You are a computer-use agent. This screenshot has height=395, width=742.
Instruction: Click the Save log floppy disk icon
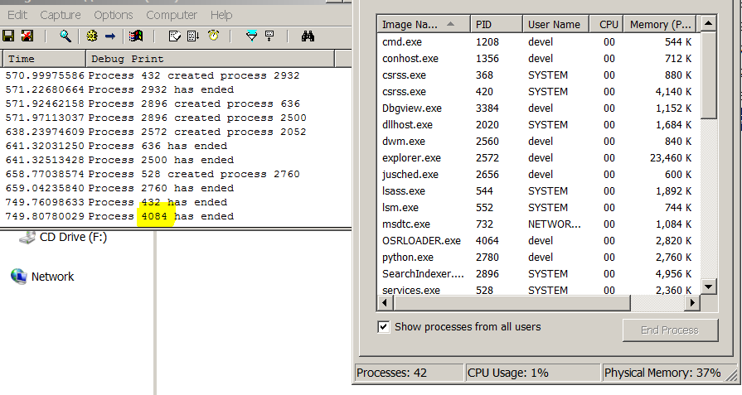9,36
